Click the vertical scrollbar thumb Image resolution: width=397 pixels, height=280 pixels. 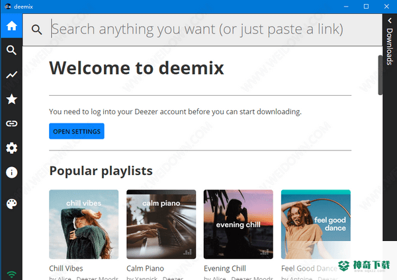point(380,75)
